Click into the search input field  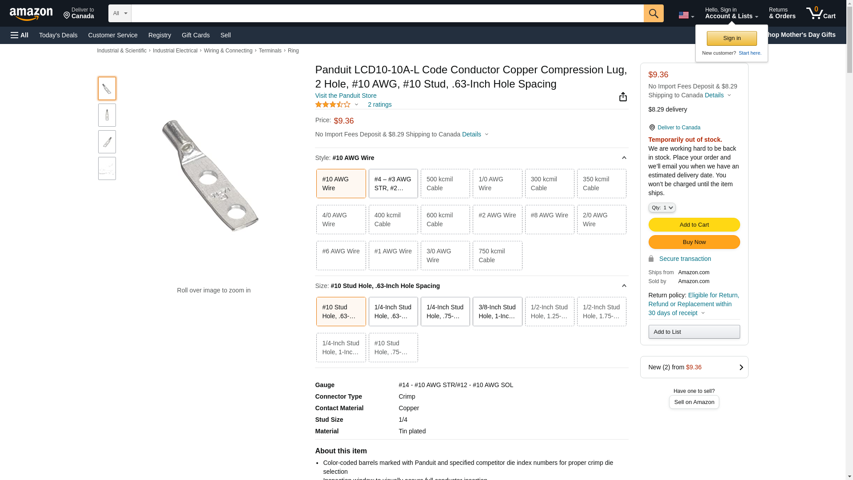(387, 13)
